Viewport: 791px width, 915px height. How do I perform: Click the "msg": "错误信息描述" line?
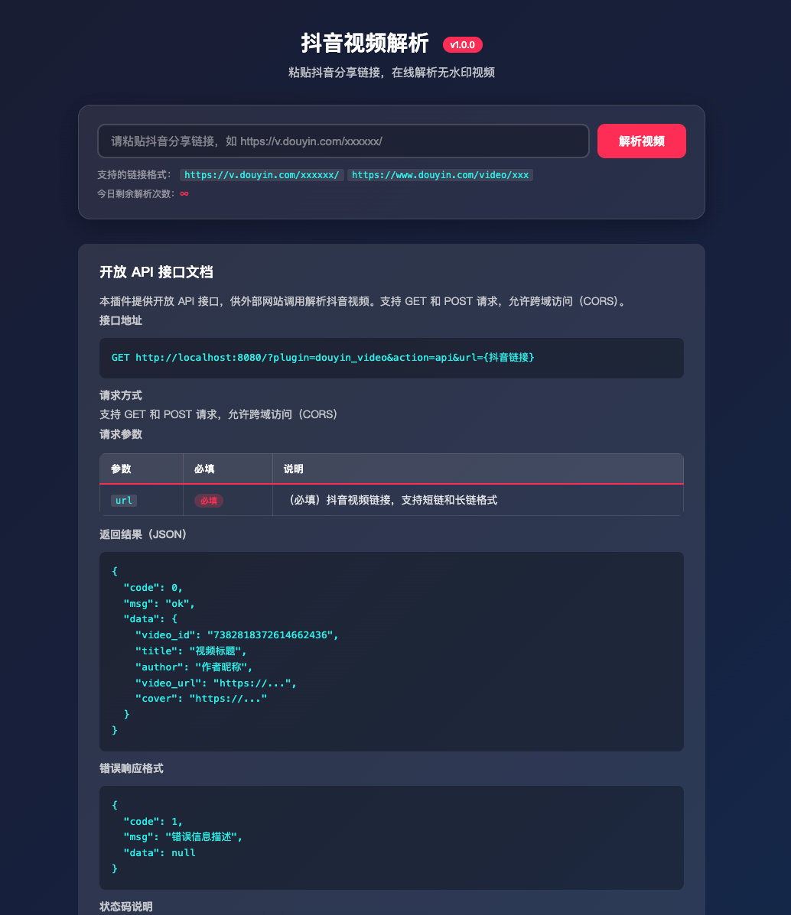click(x=183, y=837)
